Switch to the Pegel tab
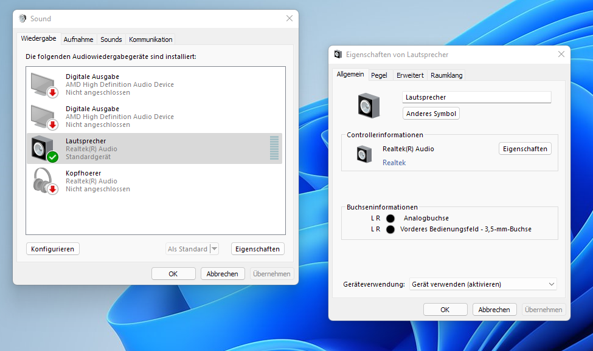The width and height of the screenshot is (593, 351). [x=379, y=75]
